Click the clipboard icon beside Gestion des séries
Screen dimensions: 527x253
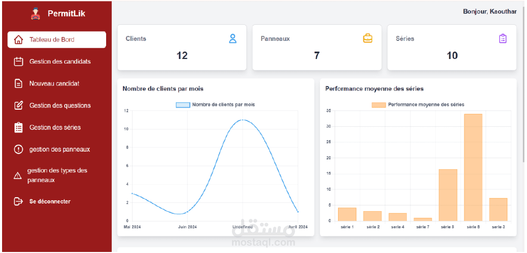[19, 128]
